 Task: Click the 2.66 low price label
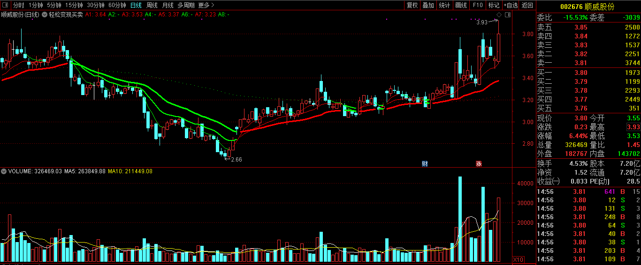pos(237,160)
